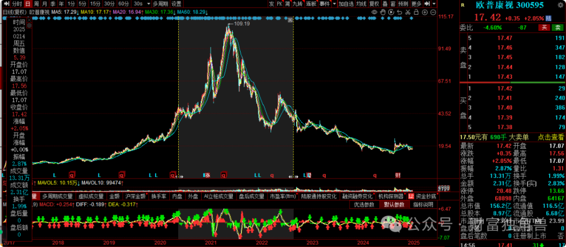Select the 虚拟成交量 indicator tab

click(x=91, y=196)
